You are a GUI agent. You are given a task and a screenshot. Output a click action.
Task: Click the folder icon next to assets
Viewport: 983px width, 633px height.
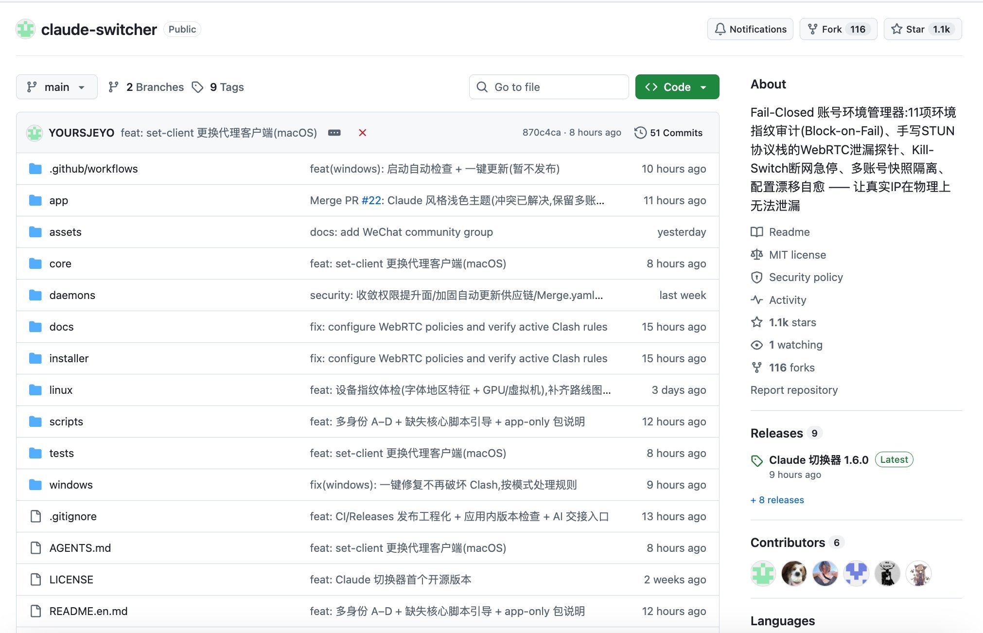(35, 232)
